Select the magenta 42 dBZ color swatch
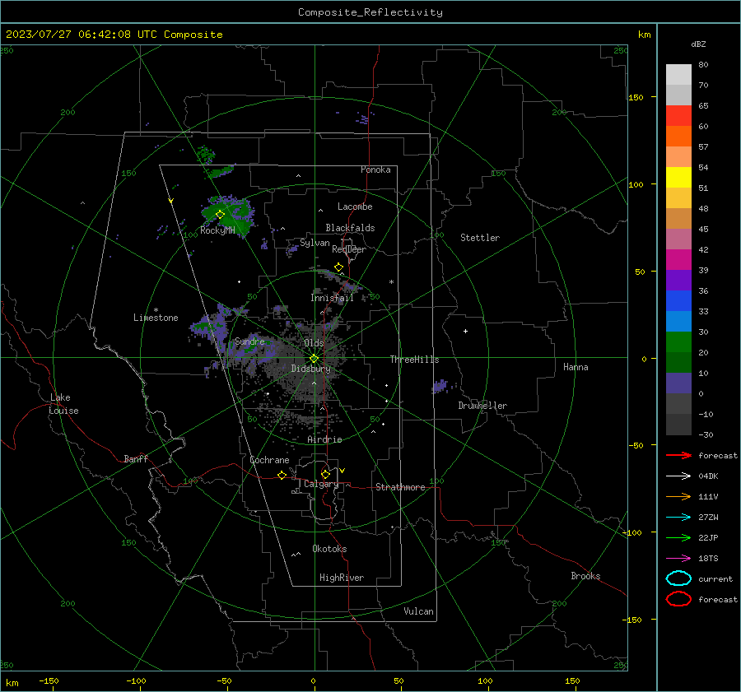 click(678, 259)
